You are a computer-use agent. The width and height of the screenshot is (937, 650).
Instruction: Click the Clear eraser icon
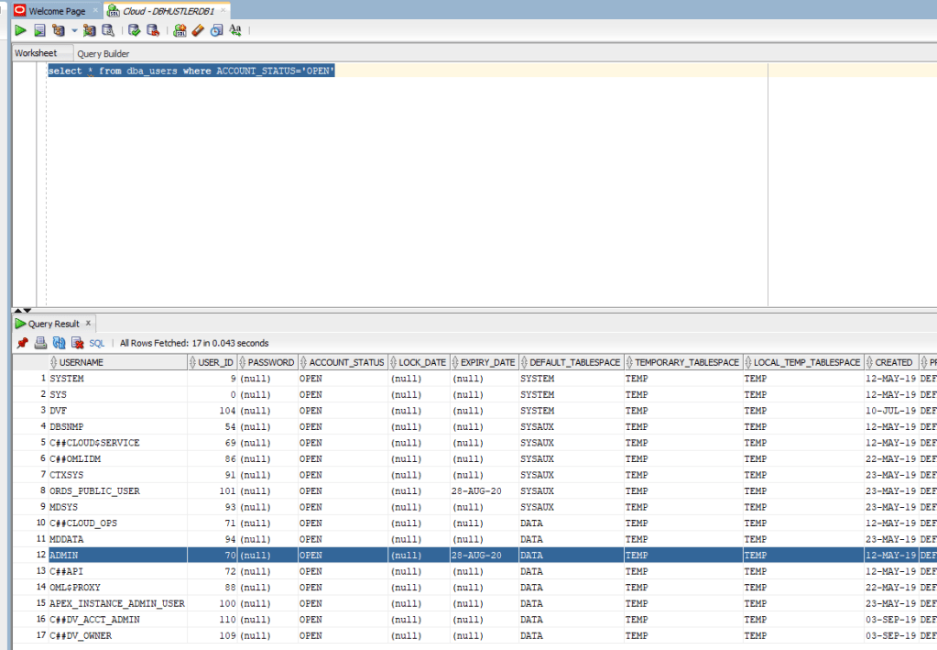[x=198, y=30]
